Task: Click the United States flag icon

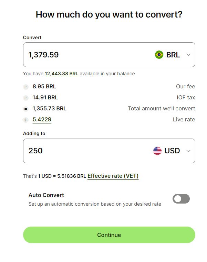Action: click(157, 151)
